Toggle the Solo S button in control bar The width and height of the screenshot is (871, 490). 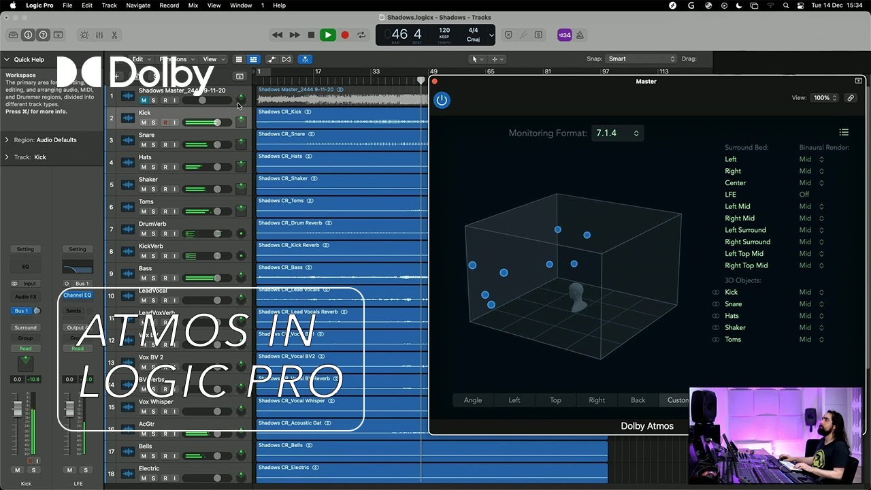point(538,35)
